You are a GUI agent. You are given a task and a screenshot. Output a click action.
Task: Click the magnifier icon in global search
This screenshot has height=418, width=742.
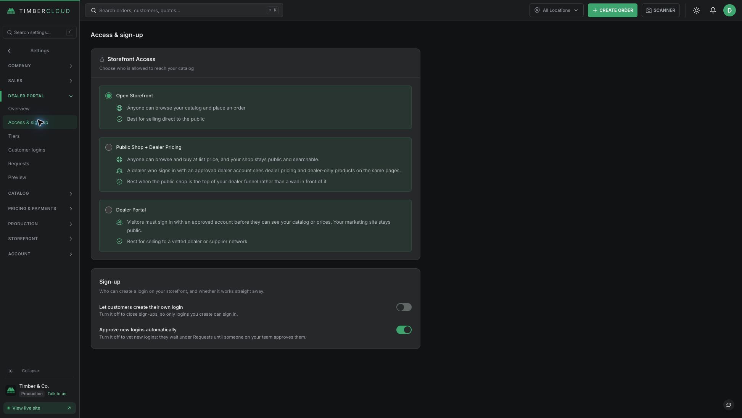(x=93, y=10)
